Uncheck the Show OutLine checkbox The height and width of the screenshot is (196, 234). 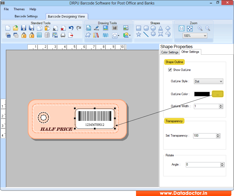coord(170,70)
